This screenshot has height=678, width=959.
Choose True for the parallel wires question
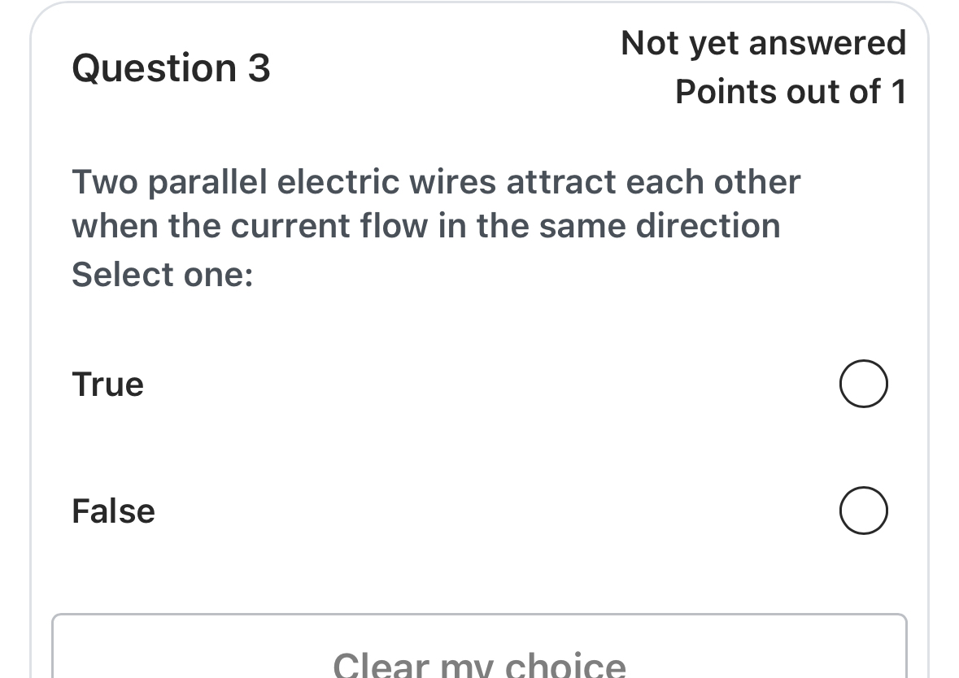point(863,383)
